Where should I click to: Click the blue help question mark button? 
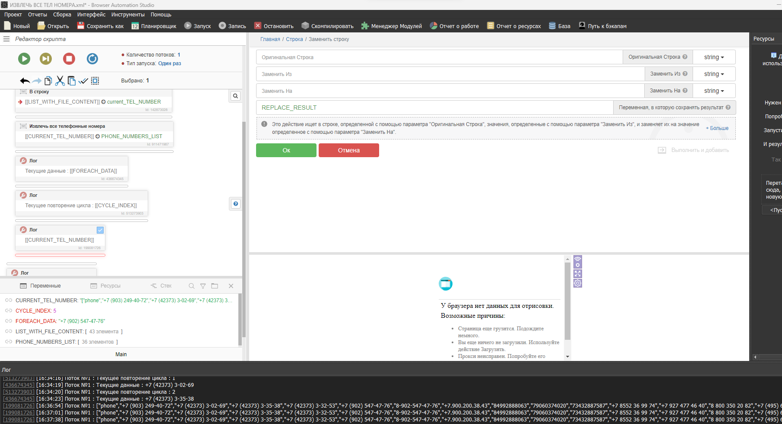tap(236, 204)
